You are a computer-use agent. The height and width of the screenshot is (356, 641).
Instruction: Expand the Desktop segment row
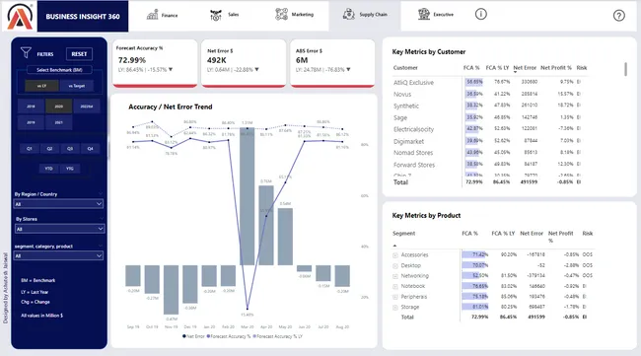[395, 265]
